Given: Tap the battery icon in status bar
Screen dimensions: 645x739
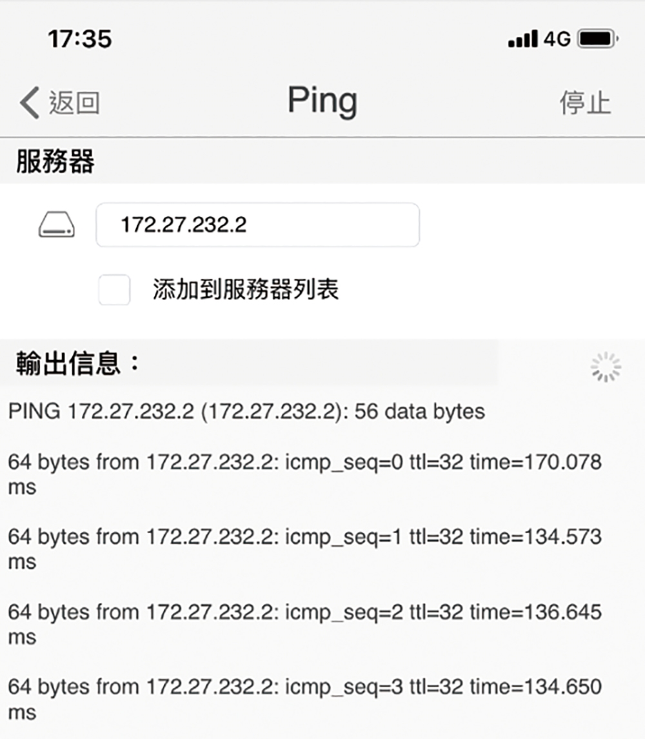Looking at the screenshot, I should pyautogui.click(x=599, y=39).
